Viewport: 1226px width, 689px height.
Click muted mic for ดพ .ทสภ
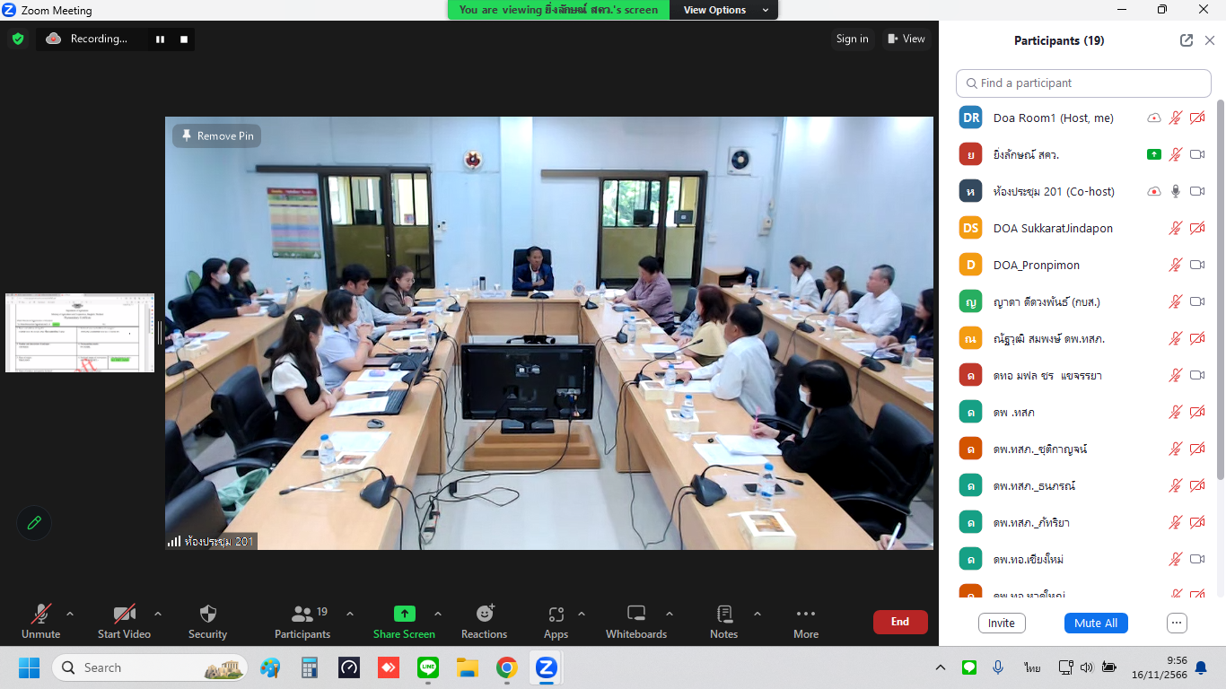1176,412
